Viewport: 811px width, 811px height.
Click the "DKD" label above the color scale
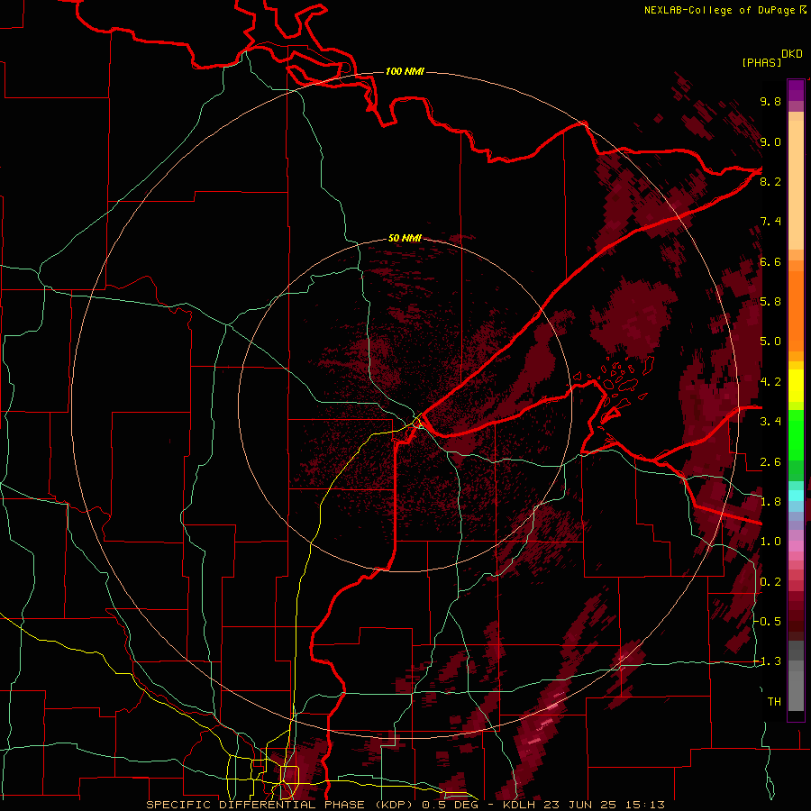[x=792, y=54]
